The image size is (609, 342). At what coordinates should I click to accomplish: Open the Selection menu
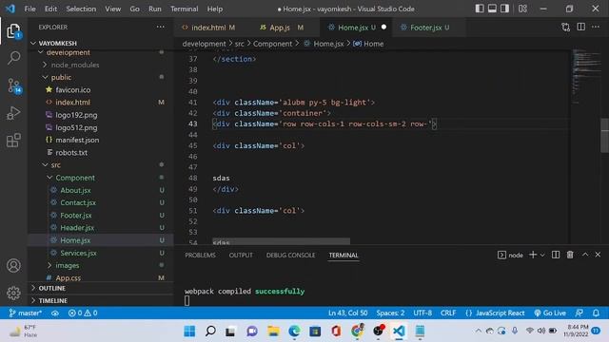coord(81,9)
